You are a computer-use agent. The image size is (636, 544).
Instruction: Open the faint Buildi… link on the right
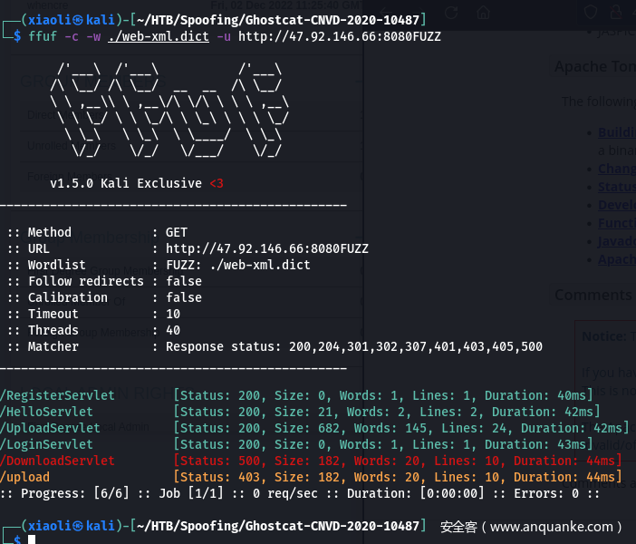617,132
